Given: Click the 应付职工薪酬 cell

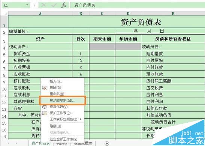Looking at the screenshot, I should click(173, 81).
